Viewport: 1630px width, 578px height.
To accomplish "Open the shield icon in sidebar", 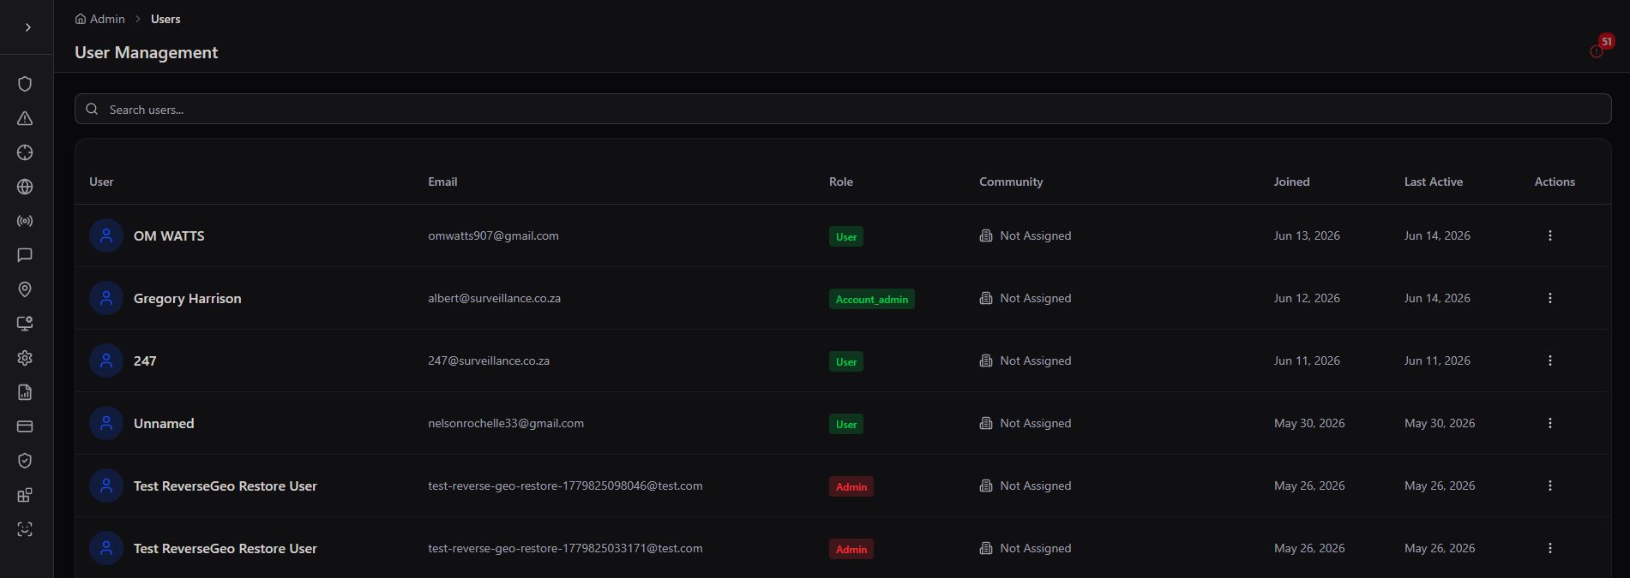I will [25, 84].
